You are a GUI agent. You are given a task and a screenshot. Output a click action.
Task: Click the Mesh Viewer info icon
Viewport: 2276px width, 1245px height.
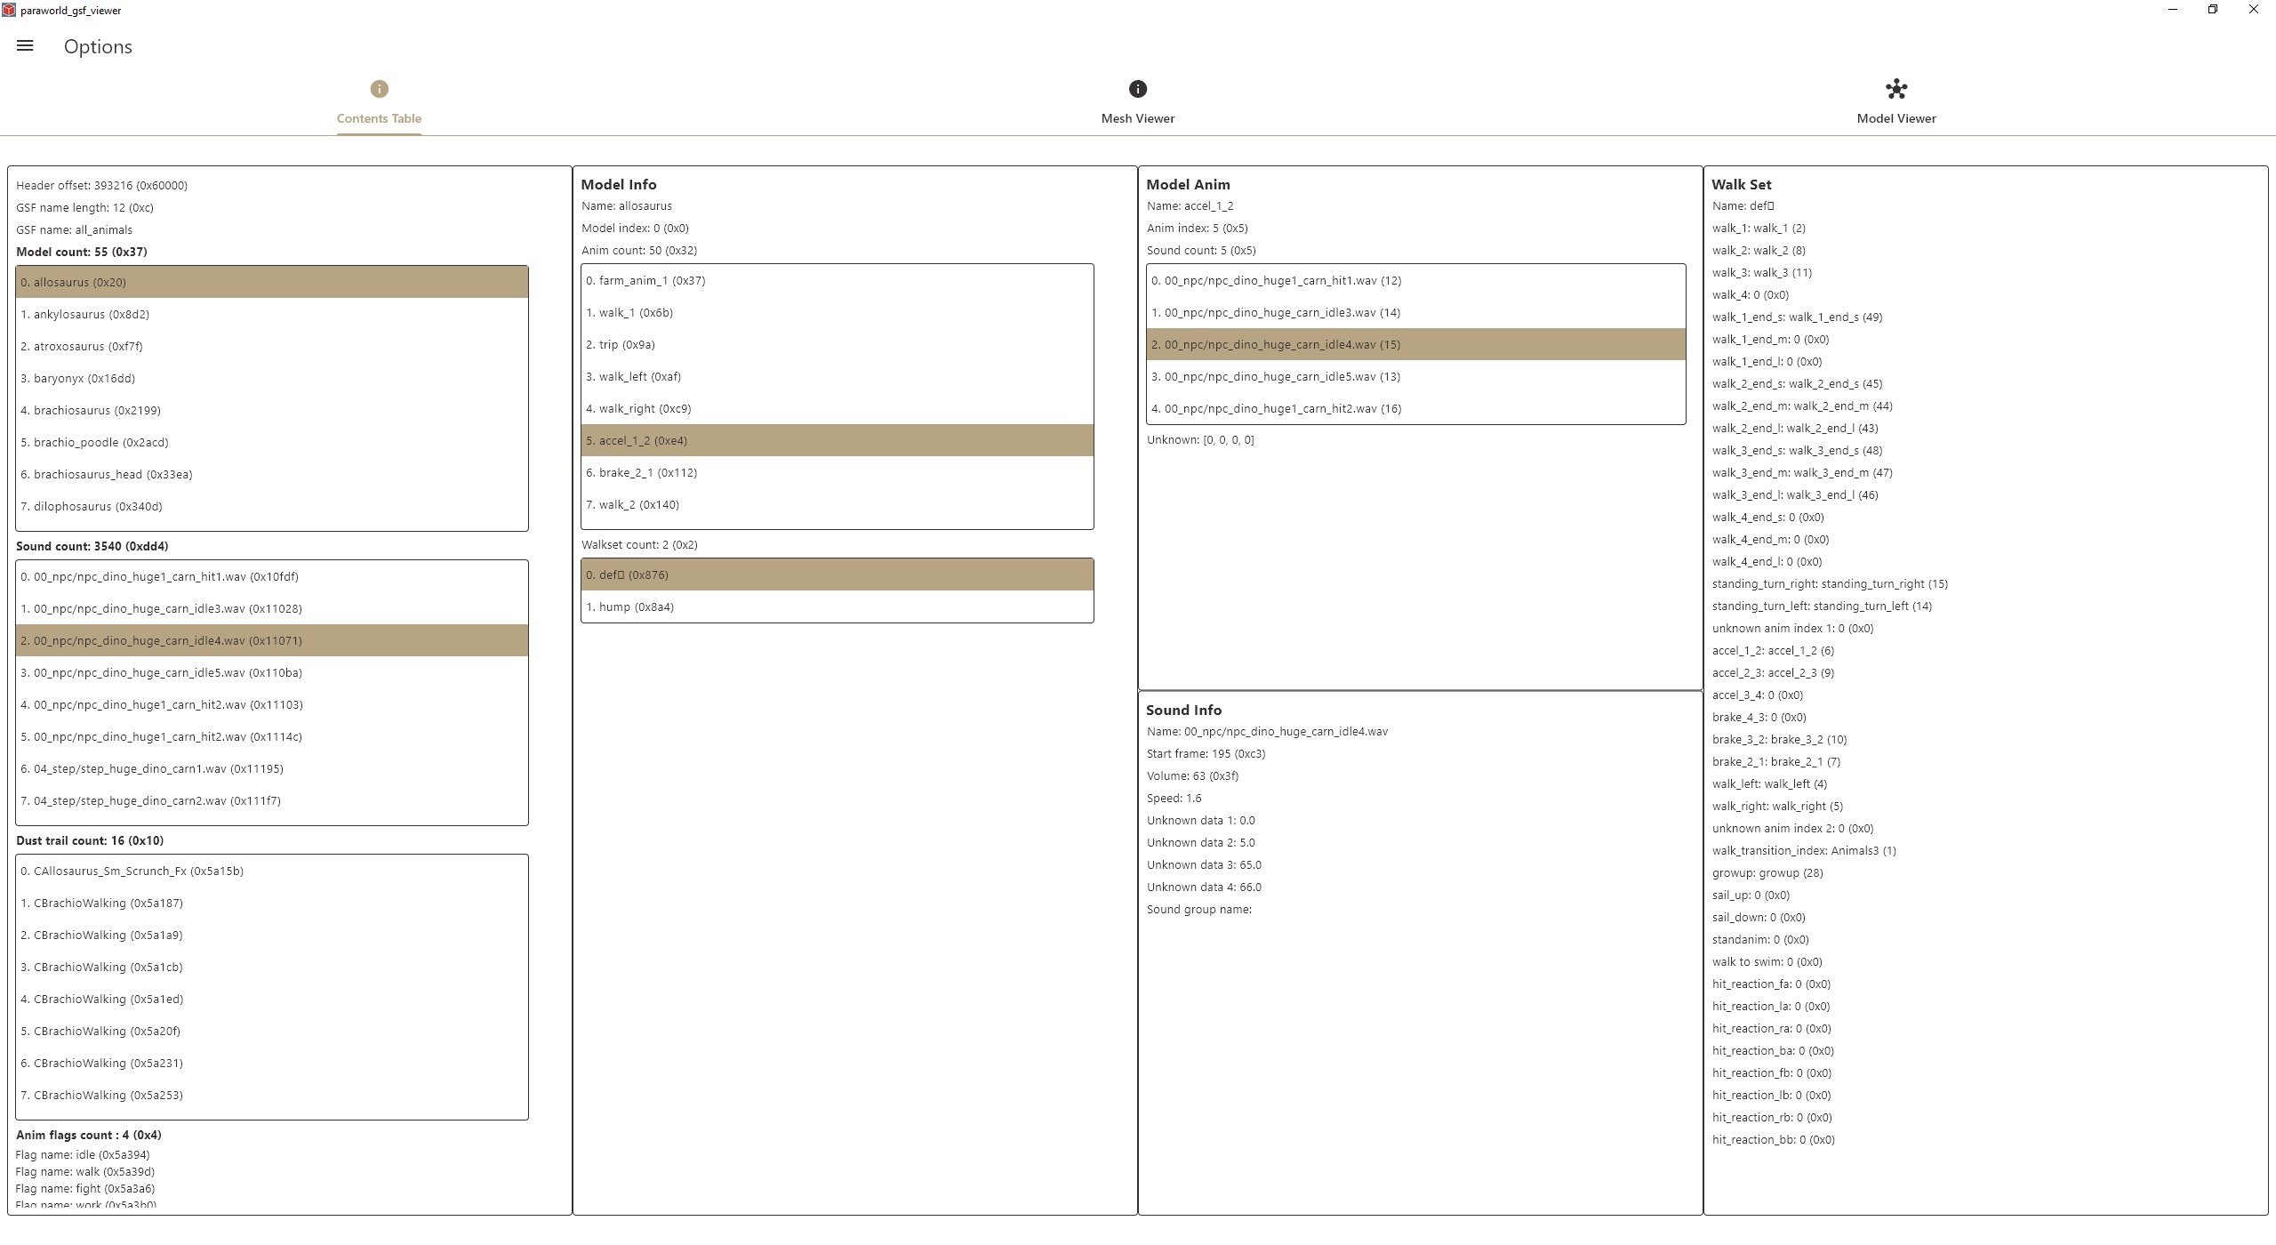[1137, 89]
